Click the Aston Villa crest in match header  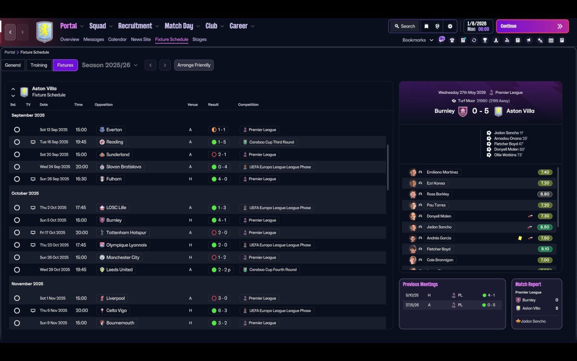coord(498,111)
